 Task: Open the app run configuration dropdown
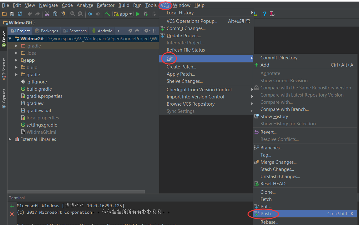pos(123,14)
